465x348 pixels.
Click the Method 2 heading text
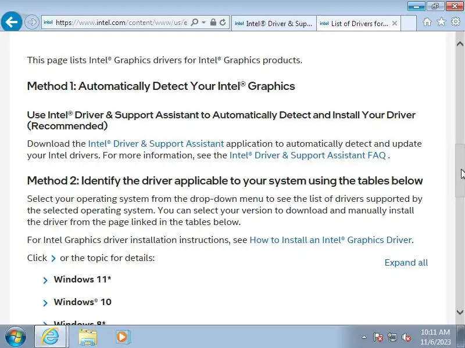(225, 180)
